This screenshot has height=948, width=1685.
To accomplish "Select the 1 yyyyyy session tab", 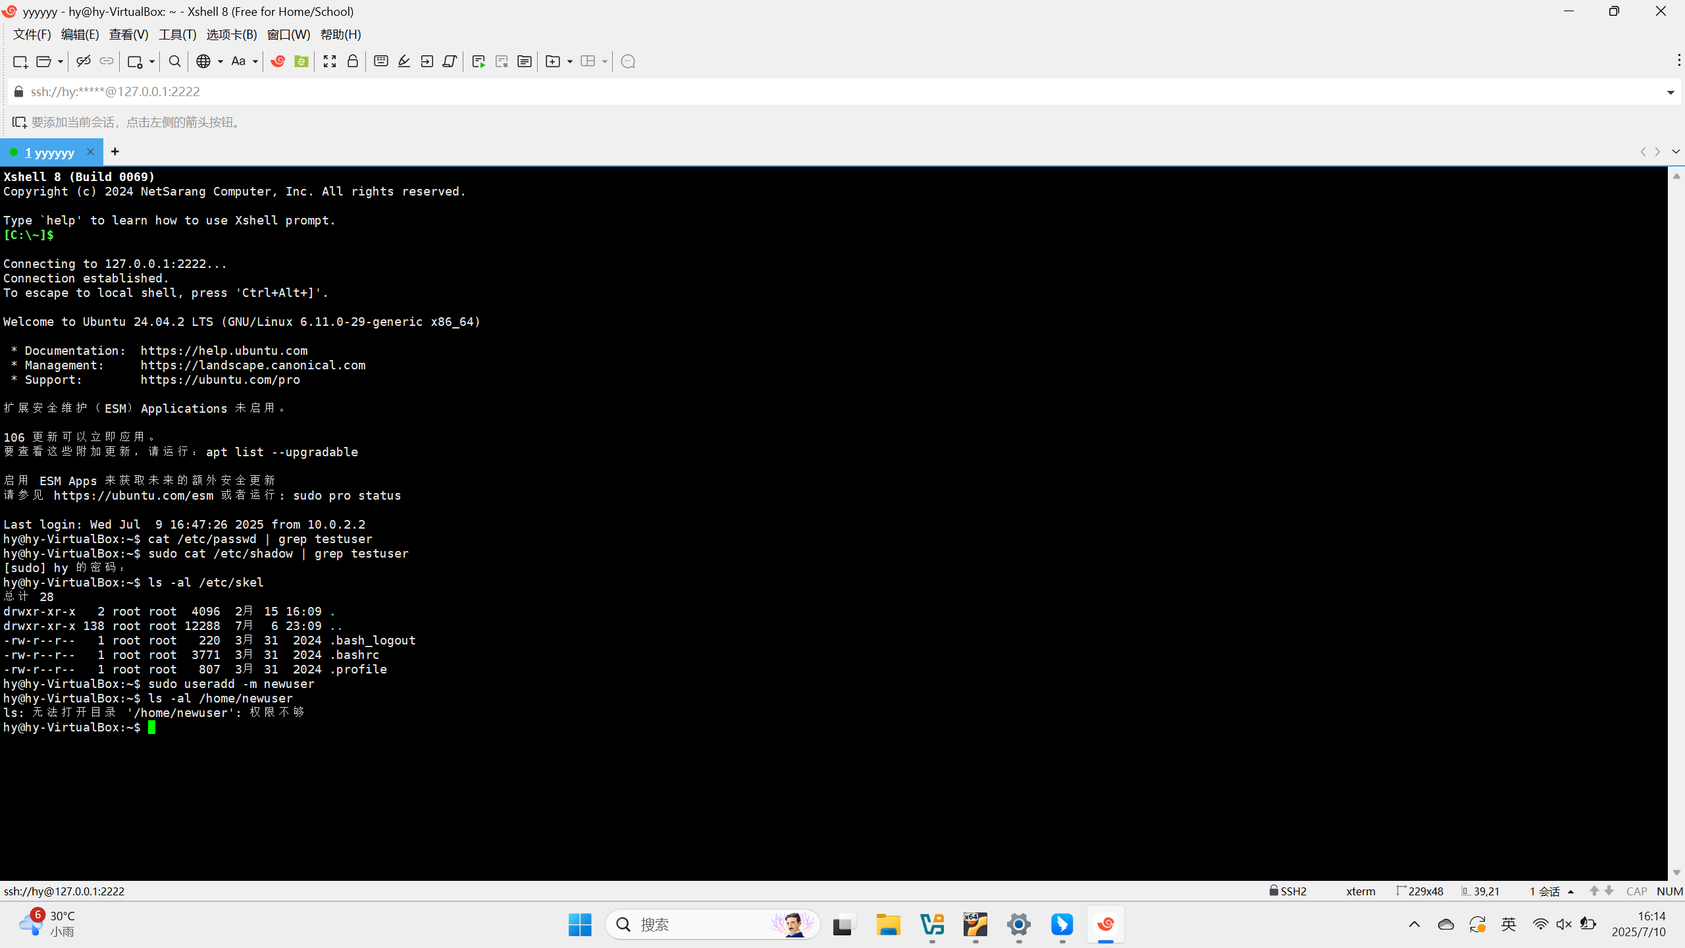I will (x=49, y=152).
